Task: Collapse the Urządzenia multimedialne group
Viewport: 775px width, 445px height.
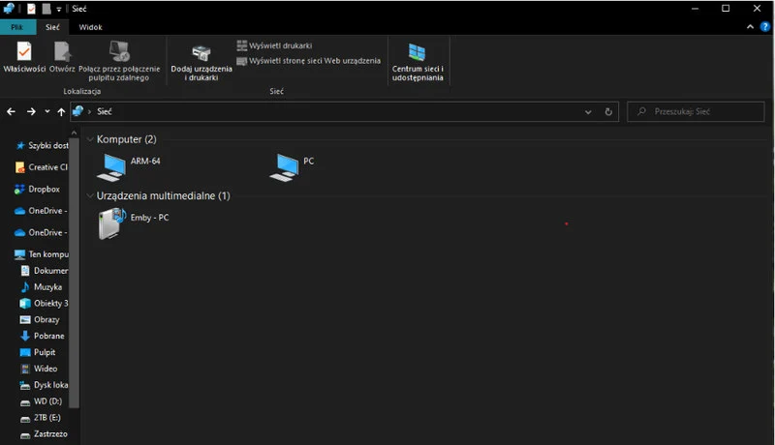Action: pos(91,196)
